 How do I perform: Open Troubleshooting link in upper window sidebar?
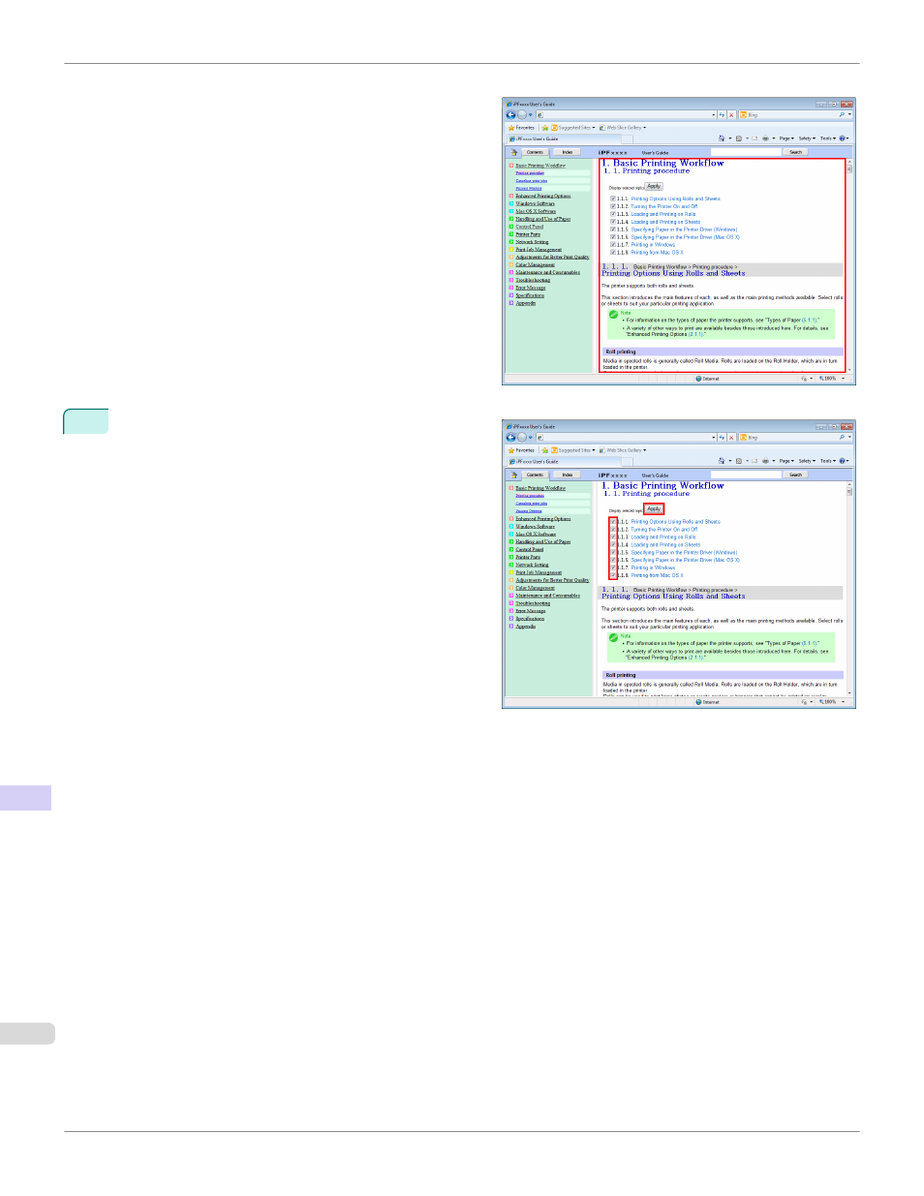(x=533, y=280)
